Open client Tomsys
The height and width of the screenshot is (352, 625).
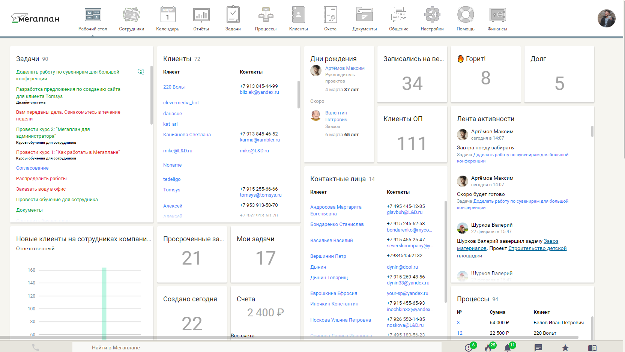pos(172,190)
